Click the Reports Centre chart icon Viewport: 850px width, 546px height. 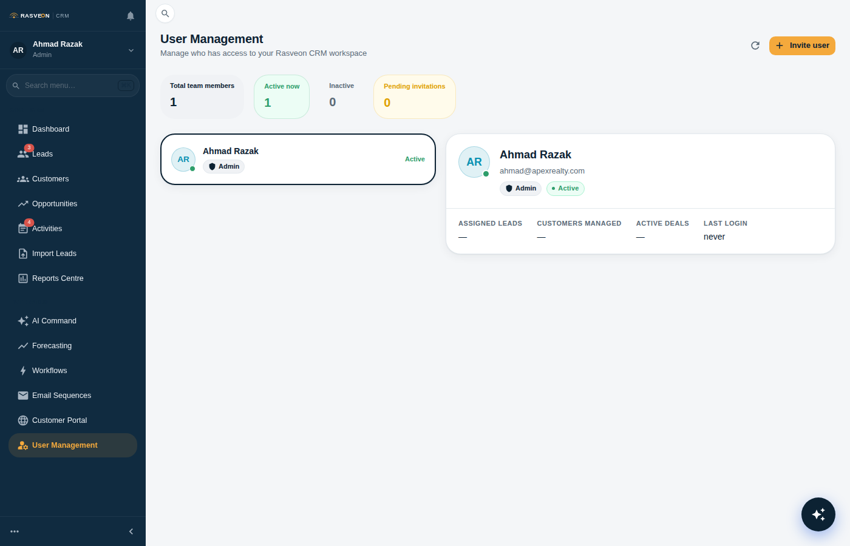(23, 278)
